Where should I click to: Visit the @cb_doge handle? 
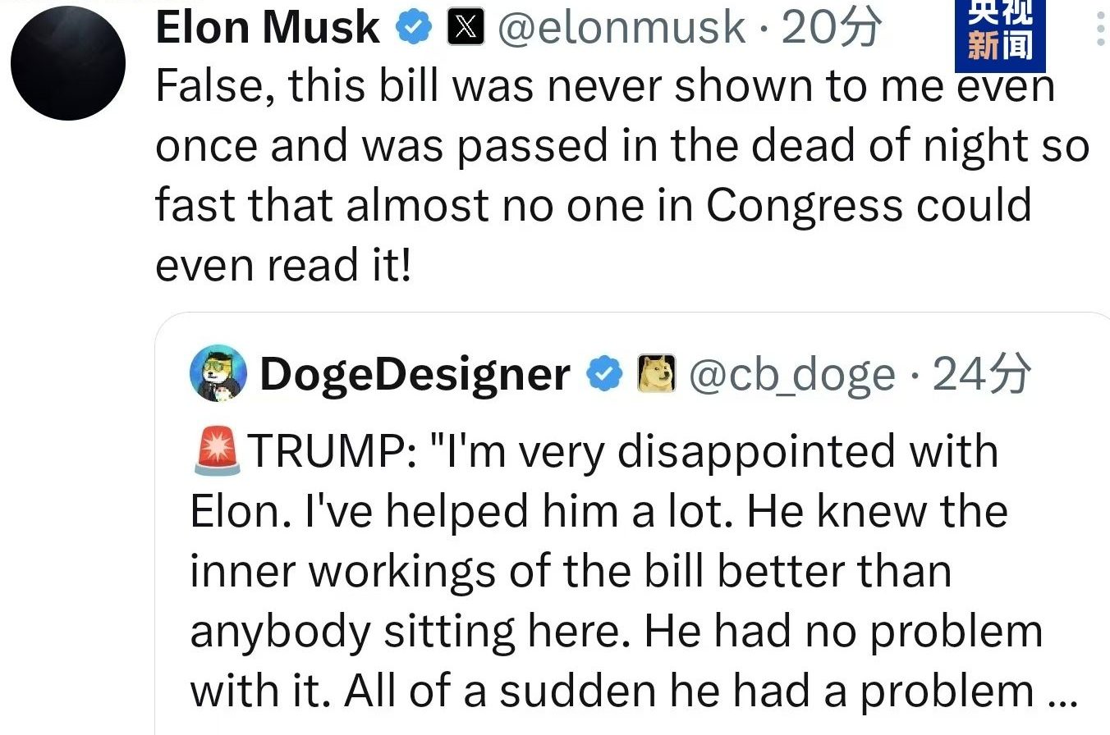(791, 377)
